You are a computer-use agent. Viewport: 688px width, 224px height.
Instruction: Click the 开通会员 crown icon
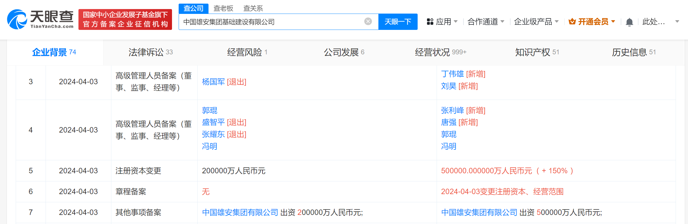(x=572, y=22)
